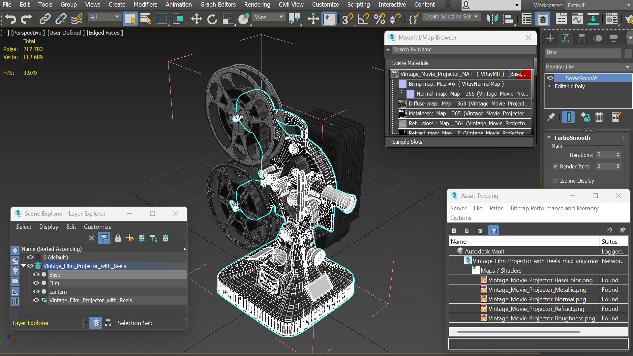
Task: Enable Isoline Display checkbox
Action: [556, 181]
